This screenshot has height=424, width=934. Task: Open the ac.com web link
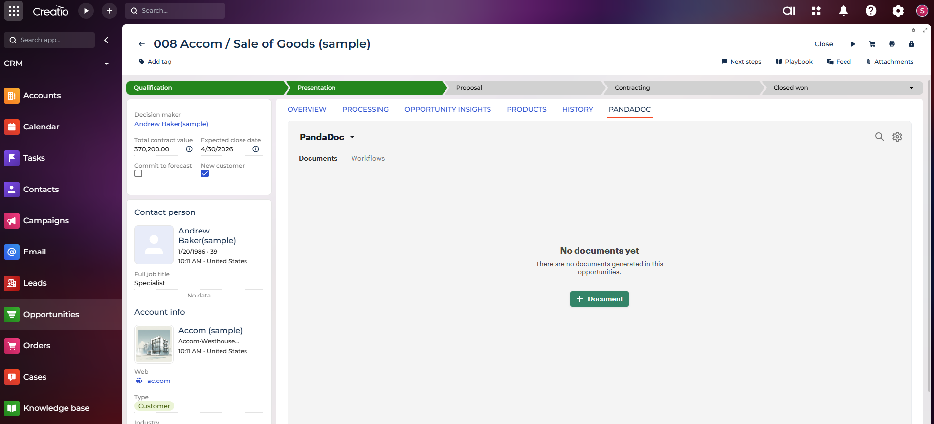pos(158,381)
